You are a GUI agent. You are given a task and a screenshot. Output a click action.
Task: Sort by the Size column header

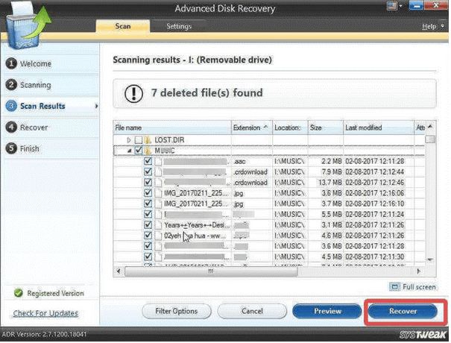pos(326,128)
